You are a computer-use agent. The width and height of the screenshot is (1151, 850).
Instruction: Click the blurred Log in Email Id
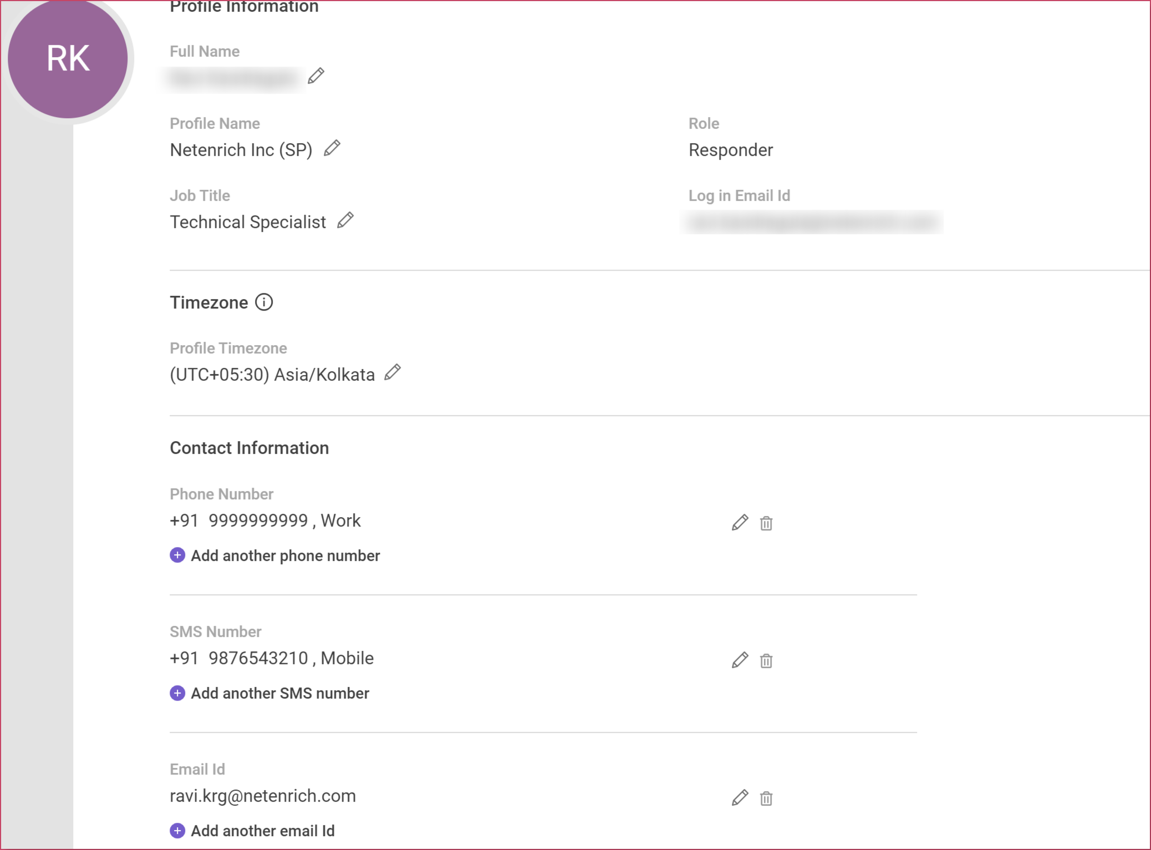pos(812,222)
